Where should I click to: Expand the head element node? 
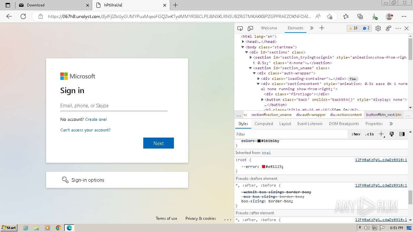(243, 42)
